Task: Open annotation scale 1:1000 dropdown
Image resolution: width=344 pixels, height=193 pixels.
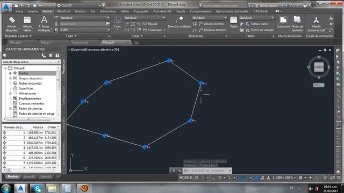Action: (284, 177)
